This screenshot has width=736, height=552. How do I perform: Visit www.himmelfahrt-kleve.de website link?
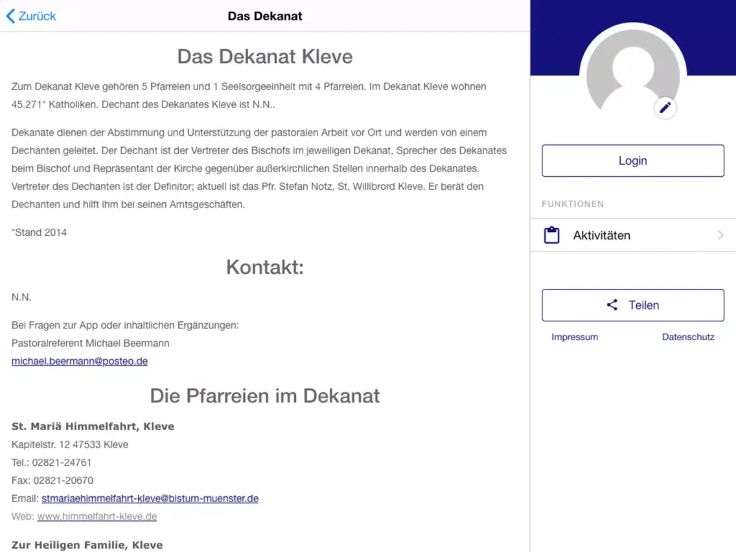(x=97, y=516)
